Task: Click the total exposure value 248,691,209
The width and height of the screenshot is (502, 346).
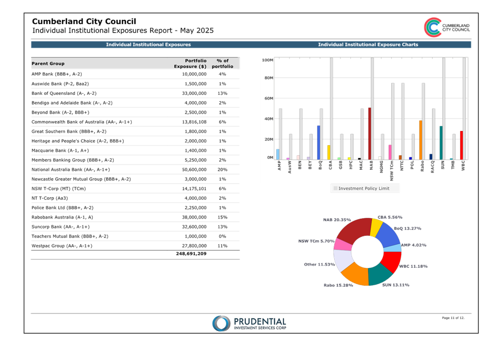Action: click(191, 254)
